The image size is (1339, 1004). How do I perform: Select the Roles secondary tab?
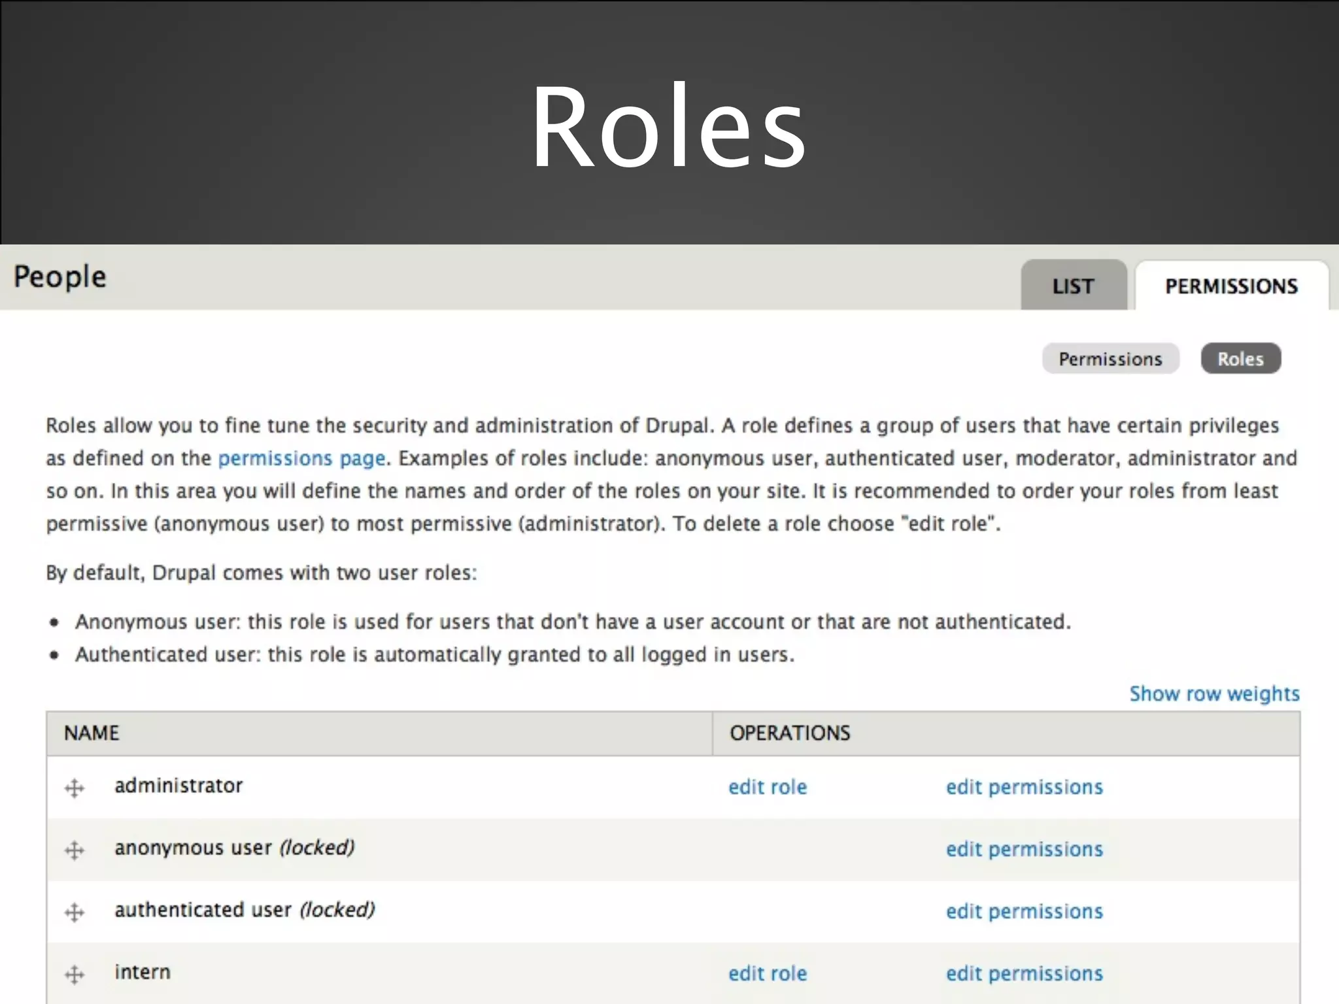pos(1240,358)
